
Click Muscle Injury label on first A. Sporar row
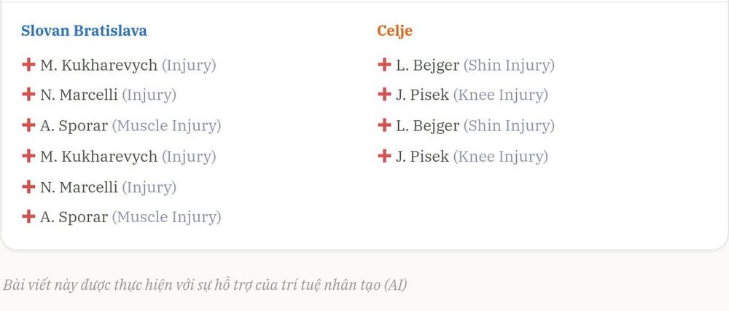pos(166,126)
